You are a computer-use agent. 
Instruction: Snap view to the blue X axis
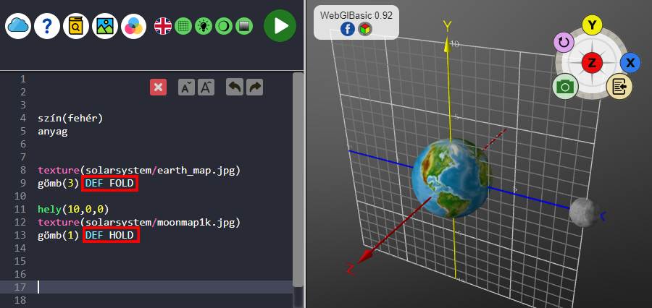(630, 63)
